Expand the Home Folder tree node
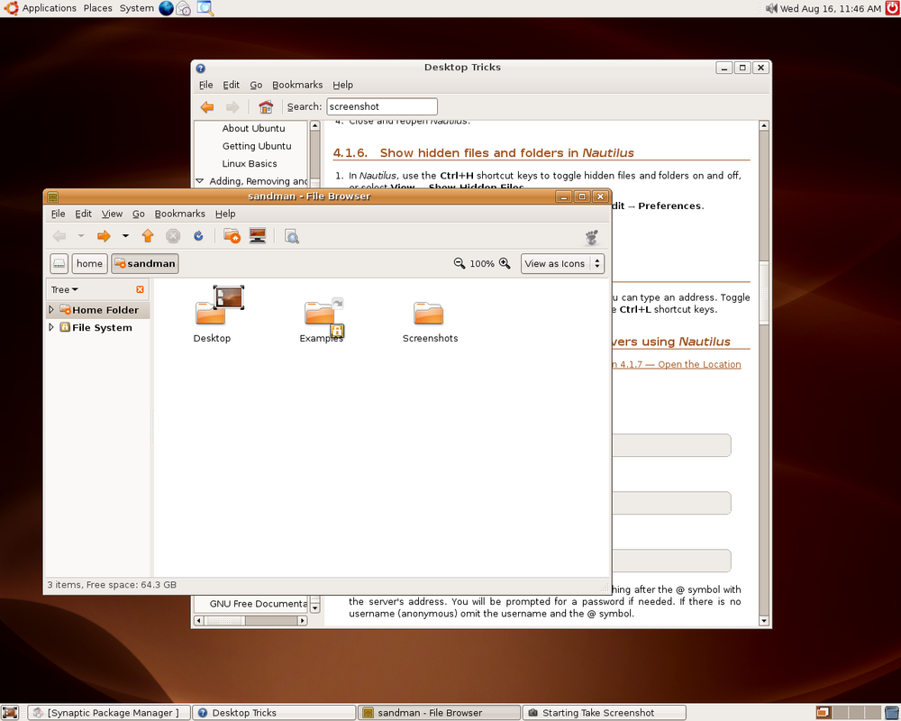 coord(51,310)
